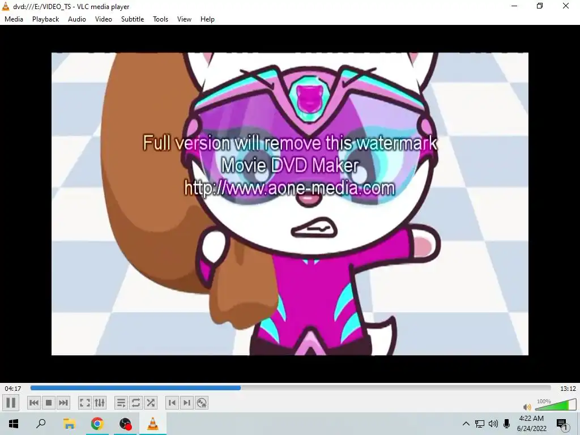
Task: Click the video playback area
Action: (x=289, y=204)
